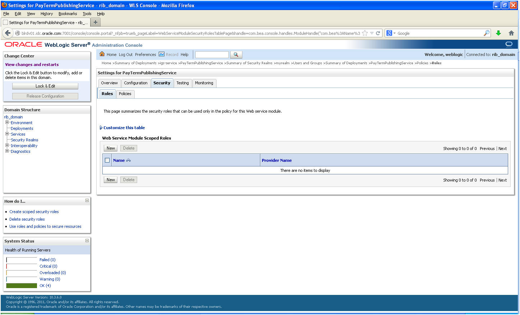Click Delete below the roles table

click(x=129, y=180)
